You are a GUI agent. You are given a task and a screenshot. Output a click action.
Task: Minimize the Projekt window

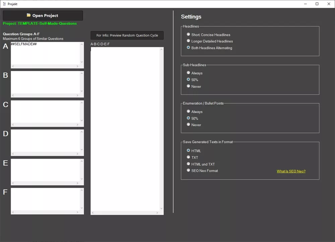pyautogui.click(x=306, y=4)
